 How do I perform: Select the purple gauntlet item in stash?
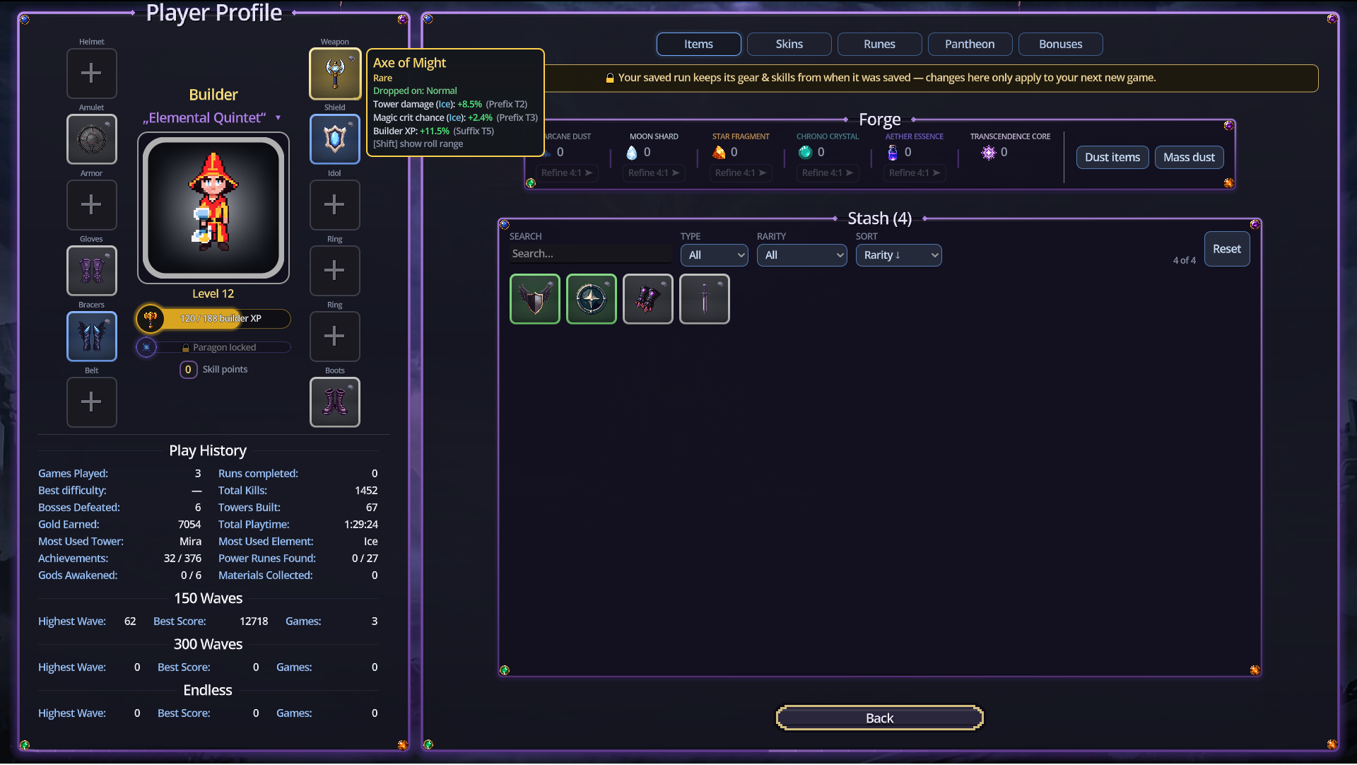(648, 299)
